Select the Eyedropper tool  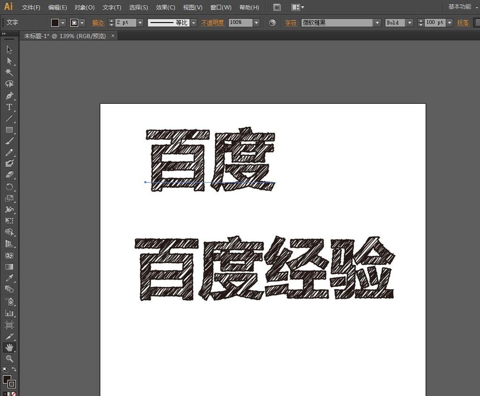pyautogui.click(x=9, y=278)
